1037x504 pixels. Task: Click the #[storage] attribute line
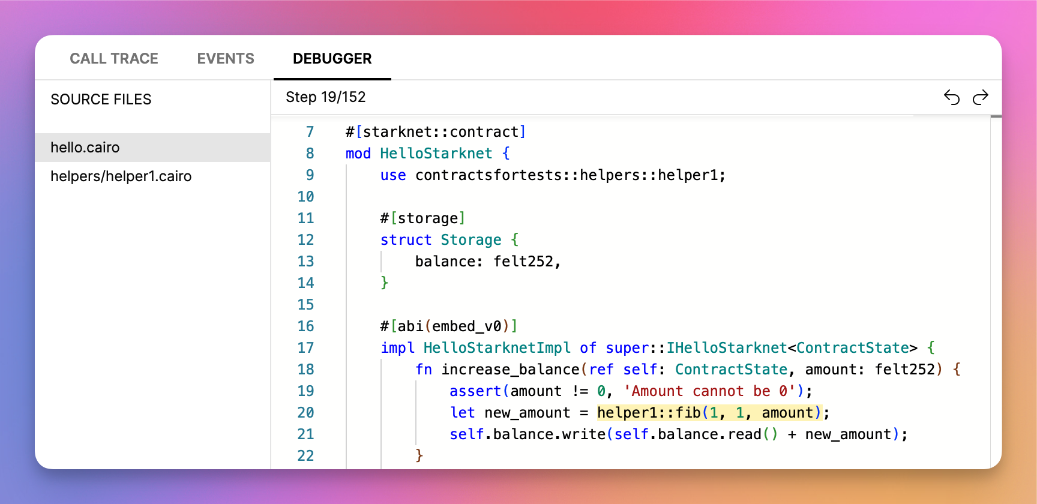(423, 218)
